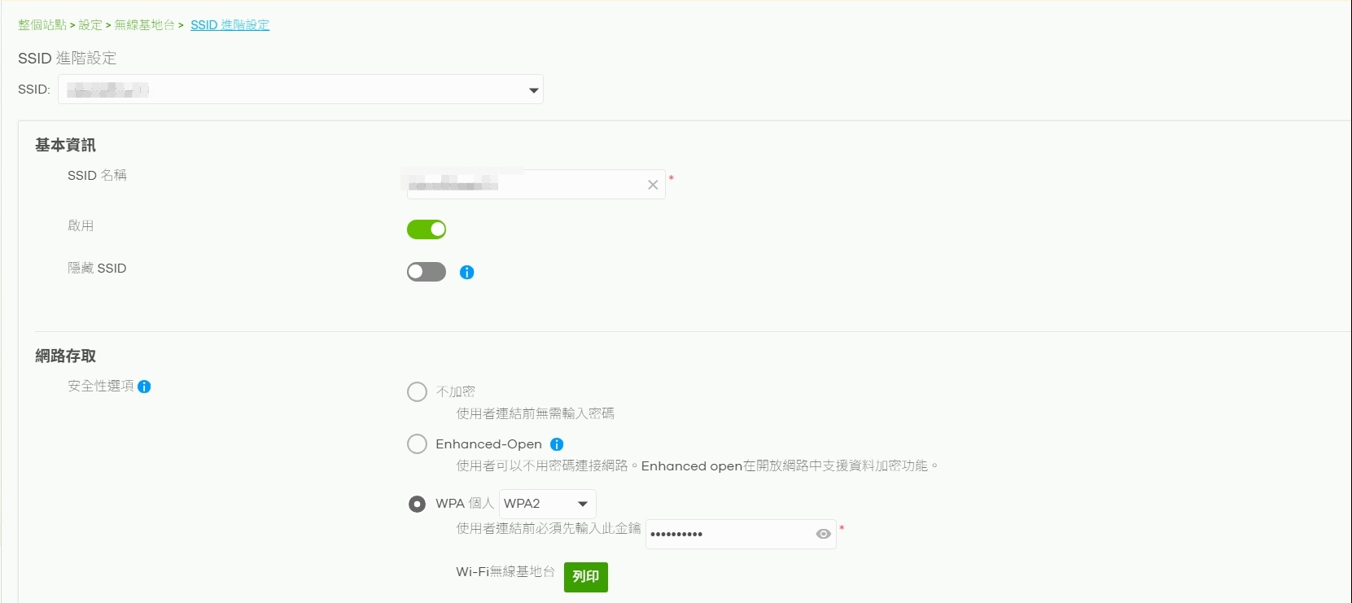The image size is (1352, 603).
Task: Navigate to 無線基地台 breadcrumb
Action: pyautogui.click(x=144, y=25)
